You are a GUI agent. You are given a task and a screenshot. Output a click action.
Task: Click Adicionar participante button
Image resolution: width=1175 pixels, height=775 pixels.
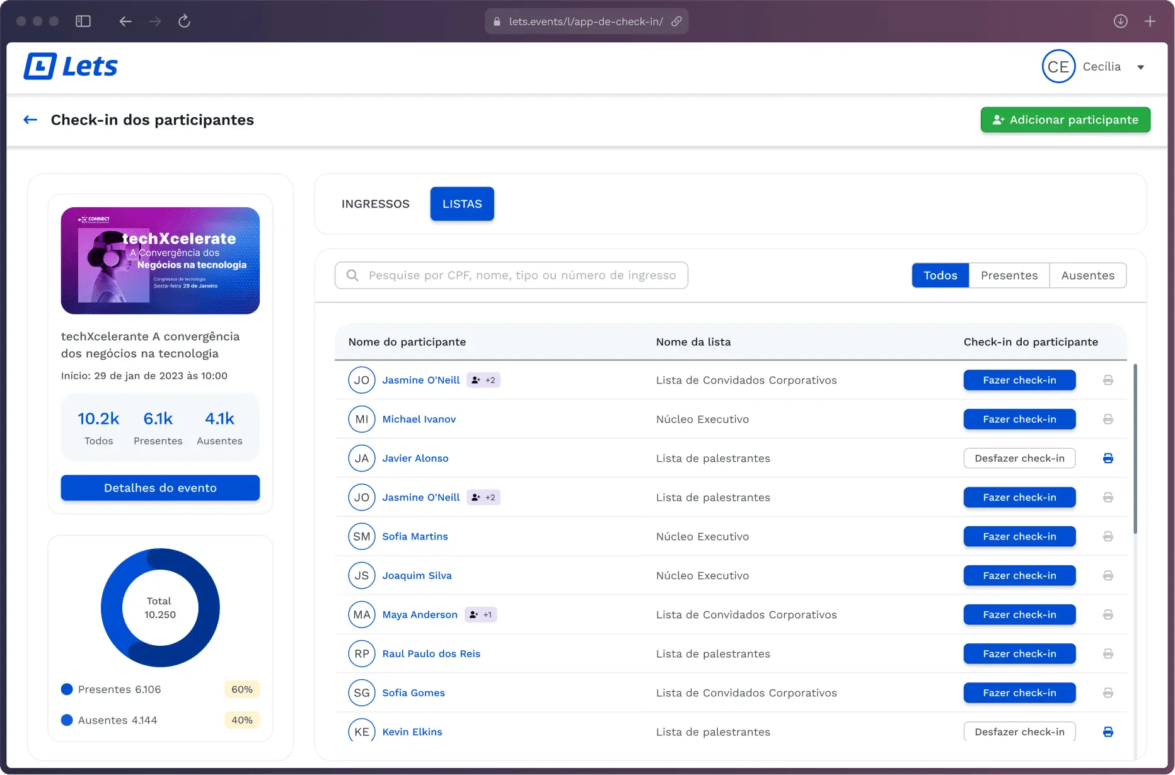[1065, 120]
